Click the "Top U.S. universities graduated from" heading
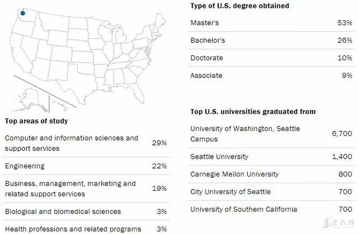 point(253,112)
